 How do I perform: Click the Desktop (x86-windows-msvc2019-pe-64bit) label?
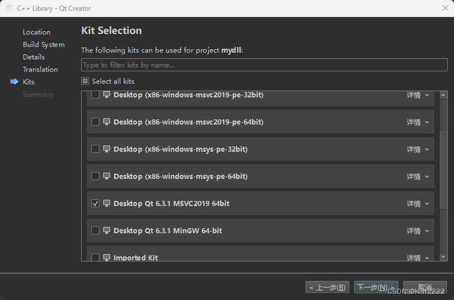click(x=188, y=122)
